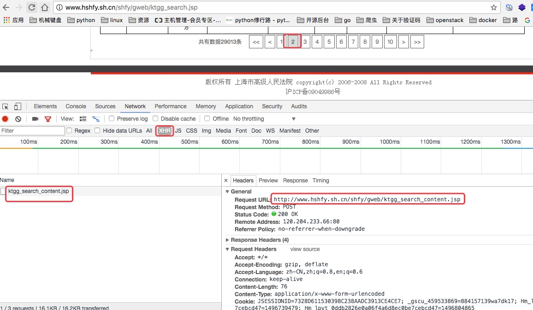Screen dimensions: 533x310
Task: Switch to the Security panel
Action: 272,106
